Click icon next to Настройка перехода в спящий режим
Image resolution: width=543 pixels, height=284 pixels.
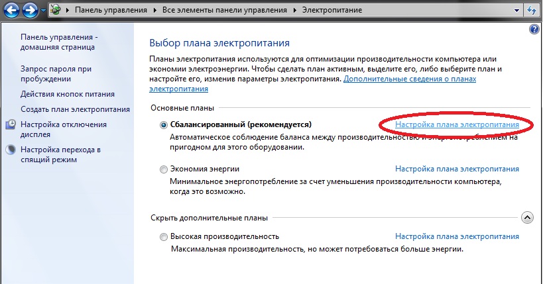pyautogui.click(x=11, y=150)
